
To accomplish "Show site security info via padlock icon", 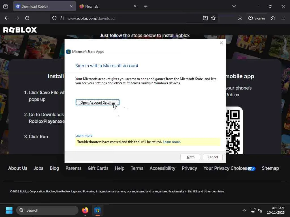I will coord(62,18).
